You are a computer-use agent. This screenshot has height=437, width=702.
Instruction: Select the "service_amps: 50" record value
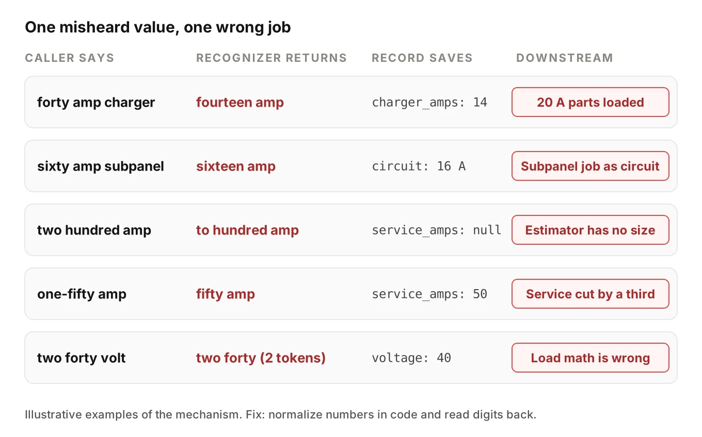coord(429,294)
